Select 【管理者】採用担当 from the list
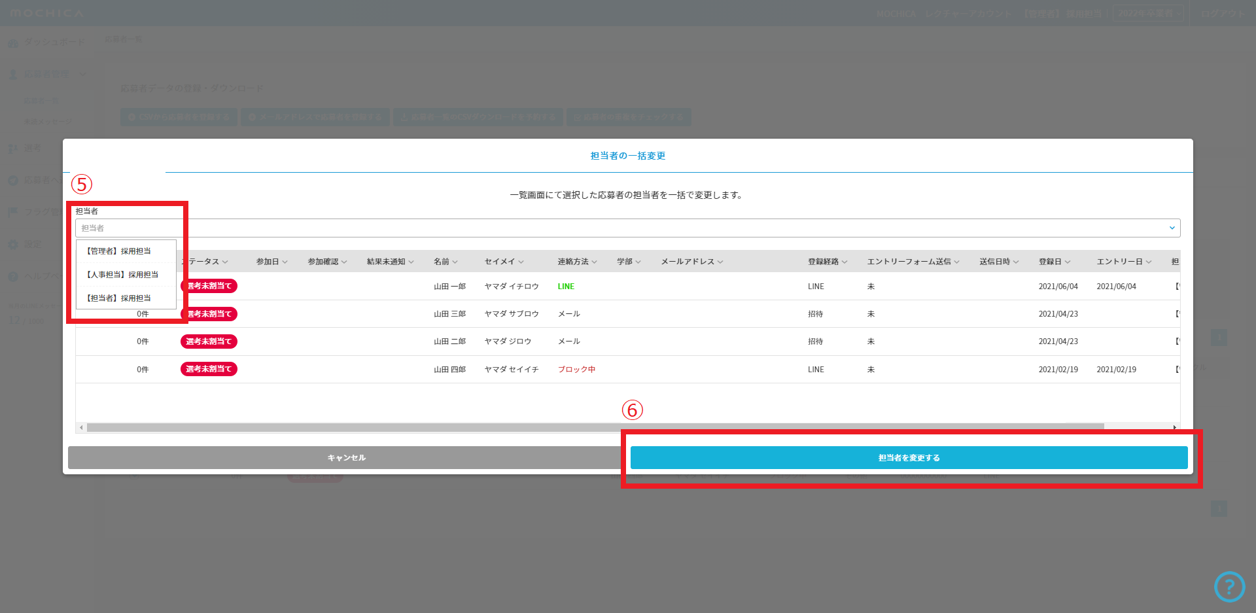 [119, 251]
